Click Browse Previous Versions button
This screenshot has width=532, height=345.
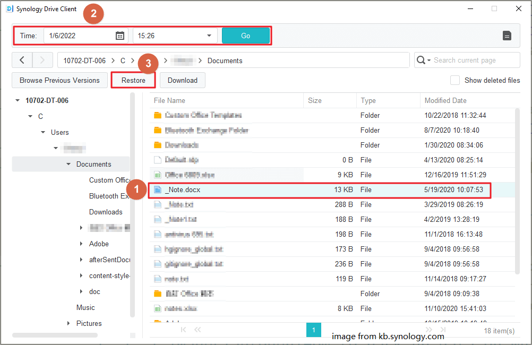tap(59, 80)
